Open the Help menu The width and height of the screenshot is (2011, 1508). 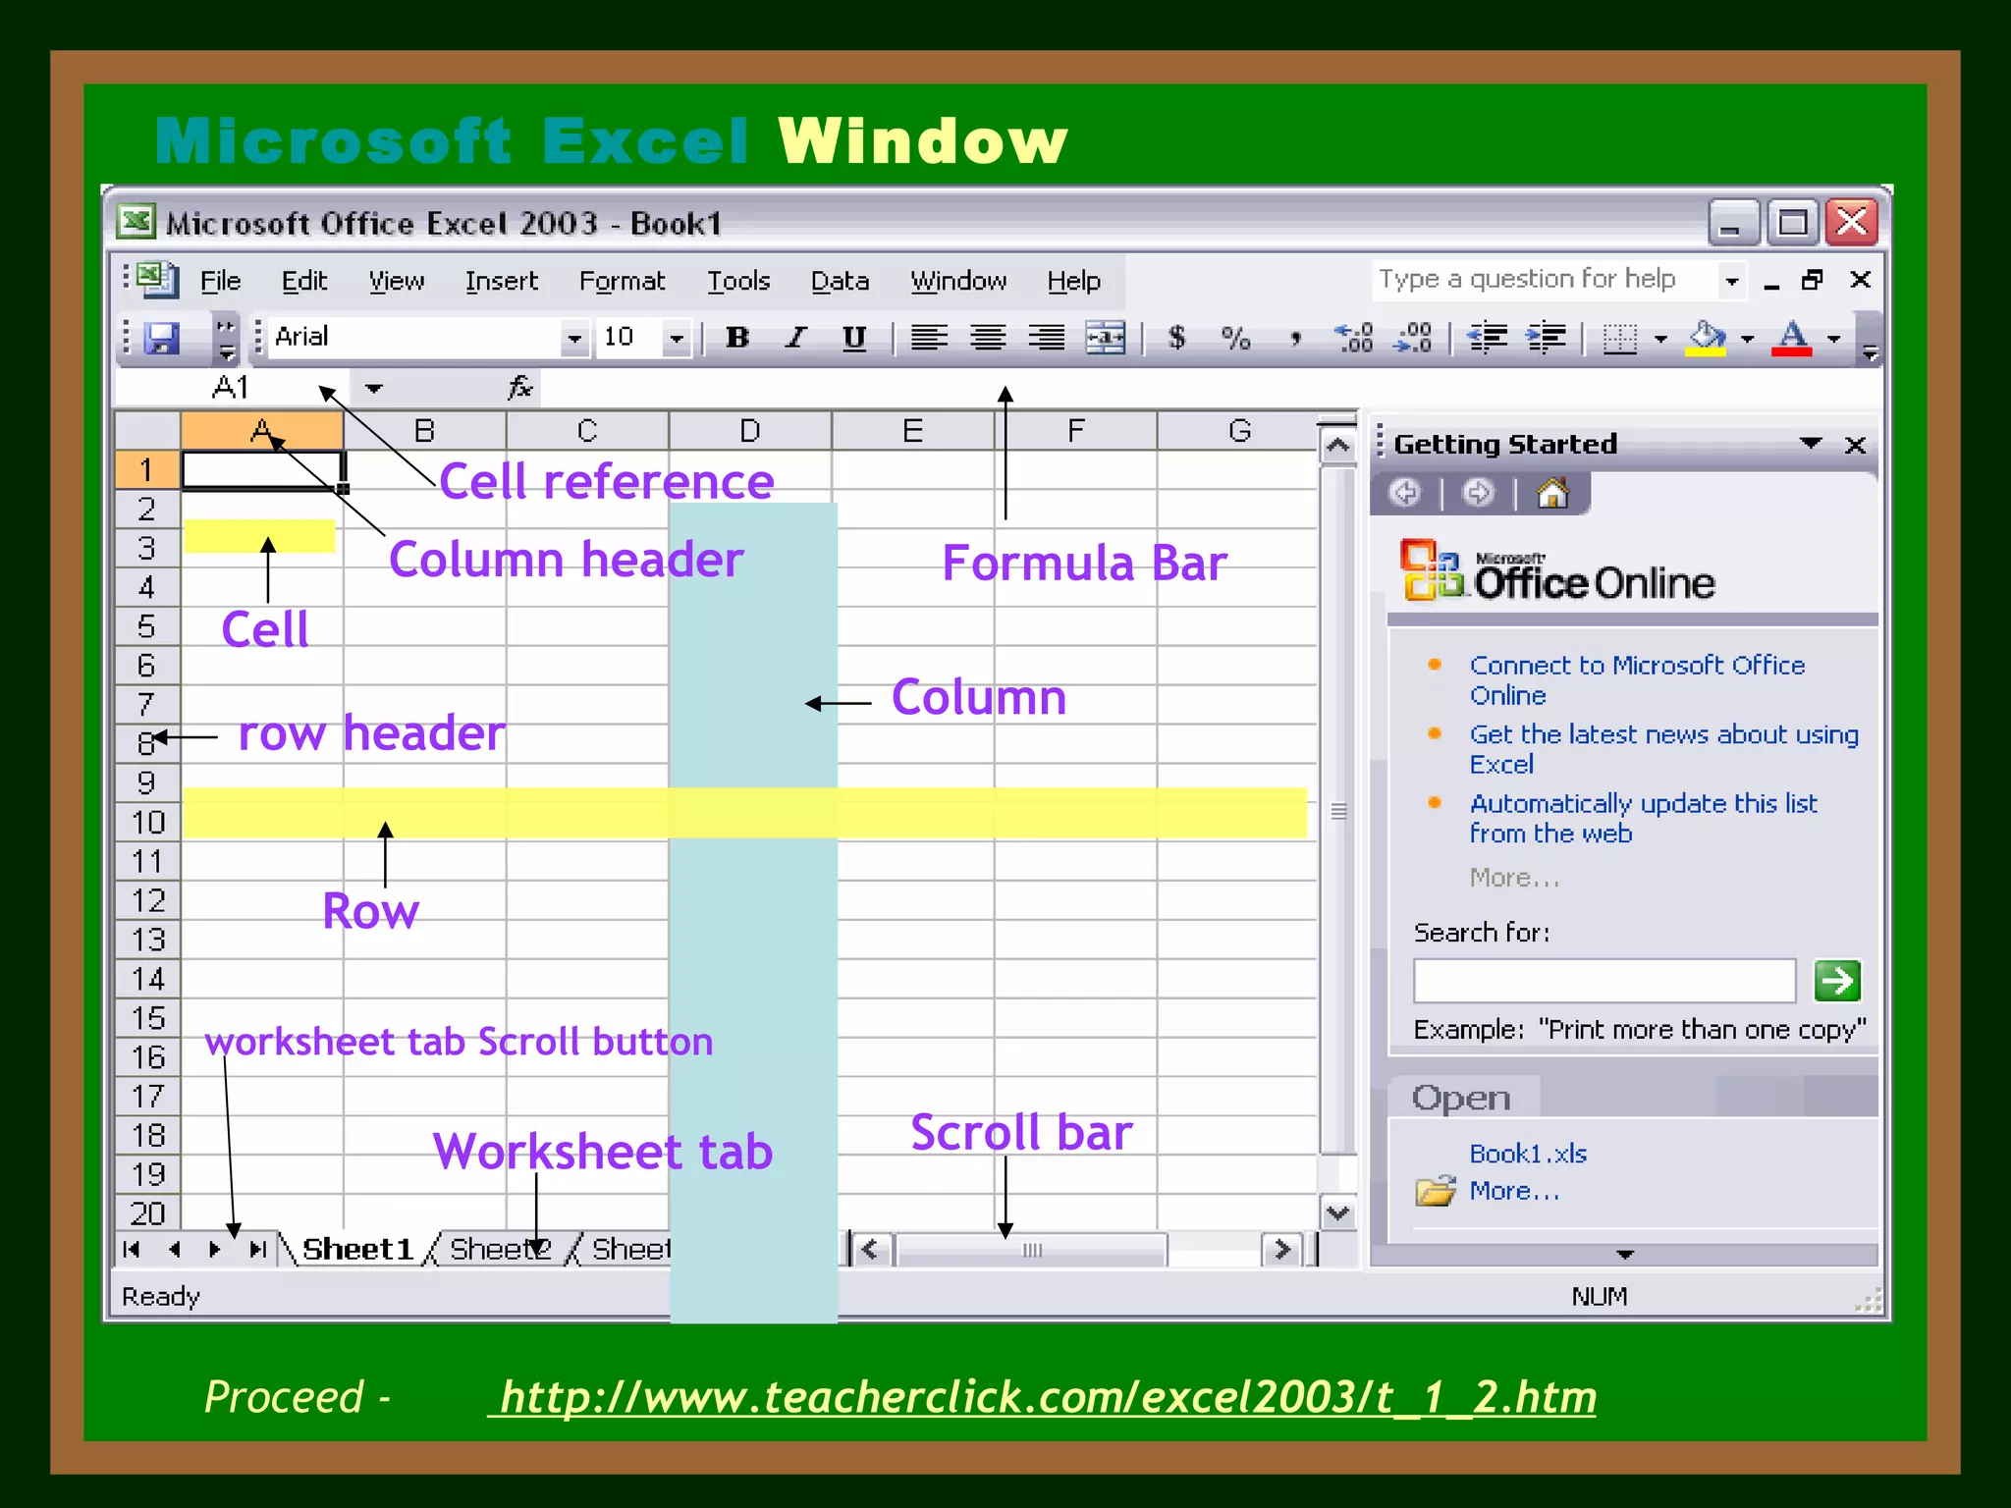pos(1073,282)
